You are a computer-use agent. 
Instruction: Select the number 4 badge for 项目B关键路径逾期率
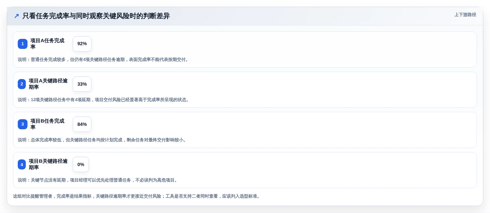pos(22,164)
